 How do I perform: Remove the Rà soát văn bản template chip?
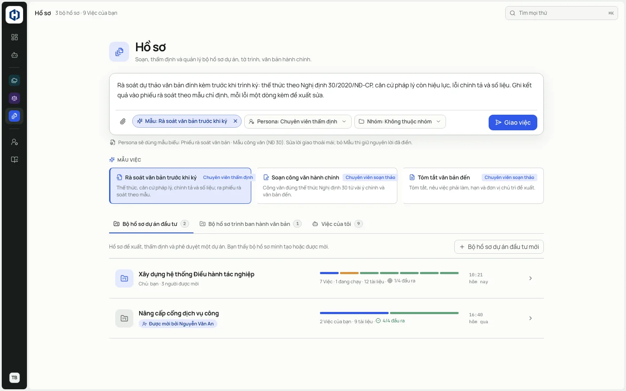pos(235,121)
